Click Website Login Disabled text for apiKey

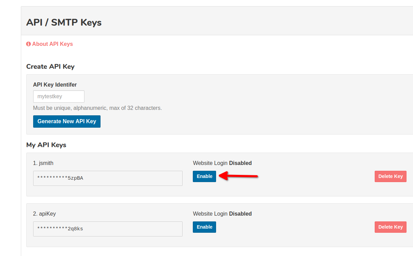tap(222, 213)
